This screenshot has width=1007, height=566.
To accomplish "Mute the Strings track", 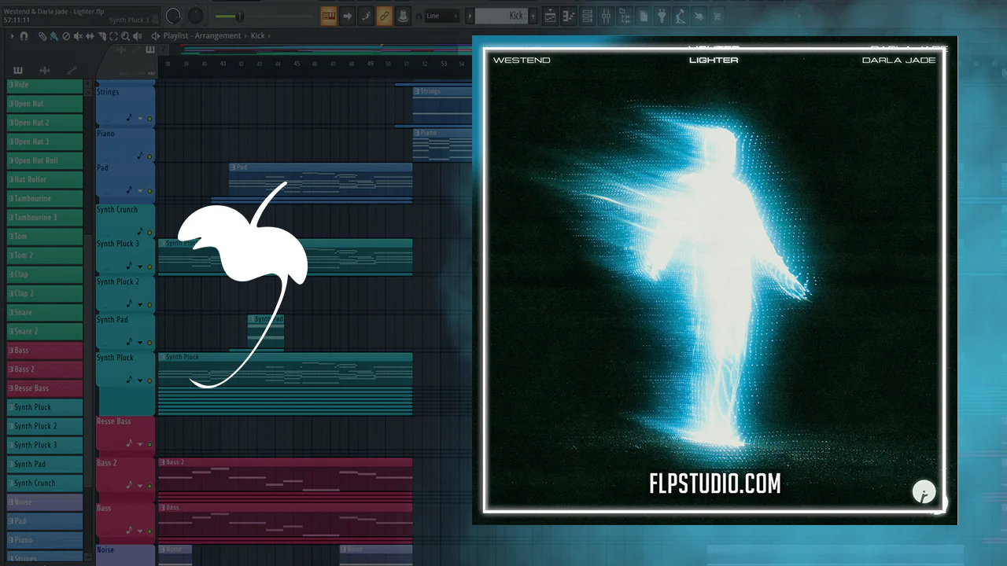I will click(149, 119).
